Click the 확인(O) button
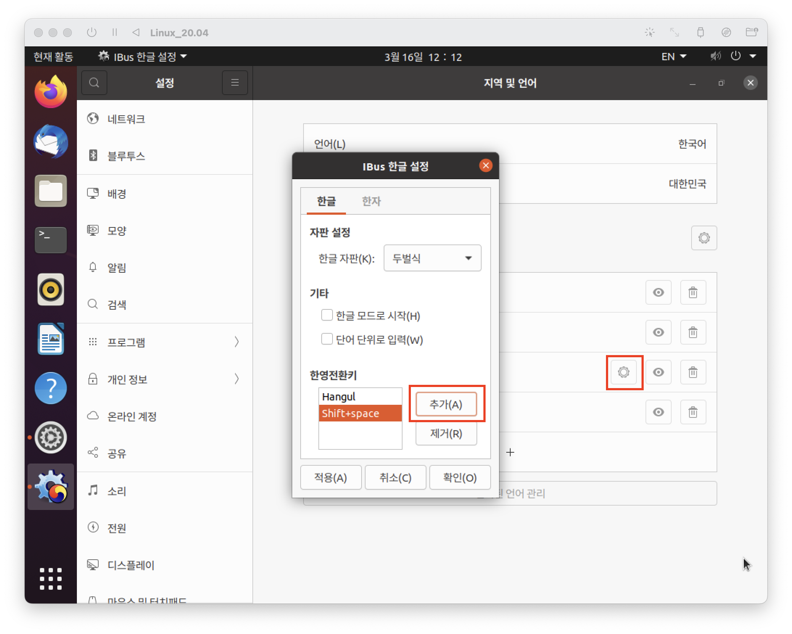This screenshot has width=792, height=634. tap(459, 478)
